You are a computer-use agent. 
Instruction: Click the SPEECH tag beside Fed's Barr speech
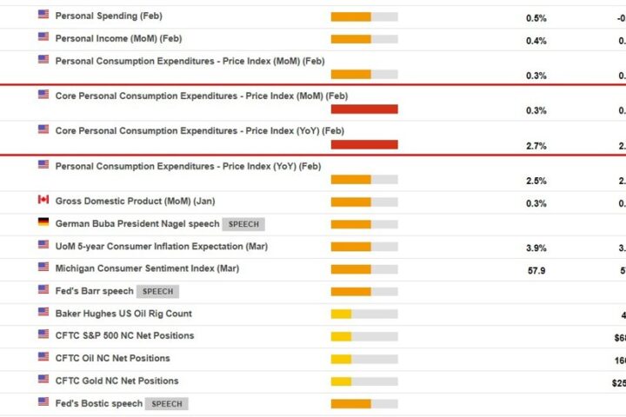click(157, 292)
